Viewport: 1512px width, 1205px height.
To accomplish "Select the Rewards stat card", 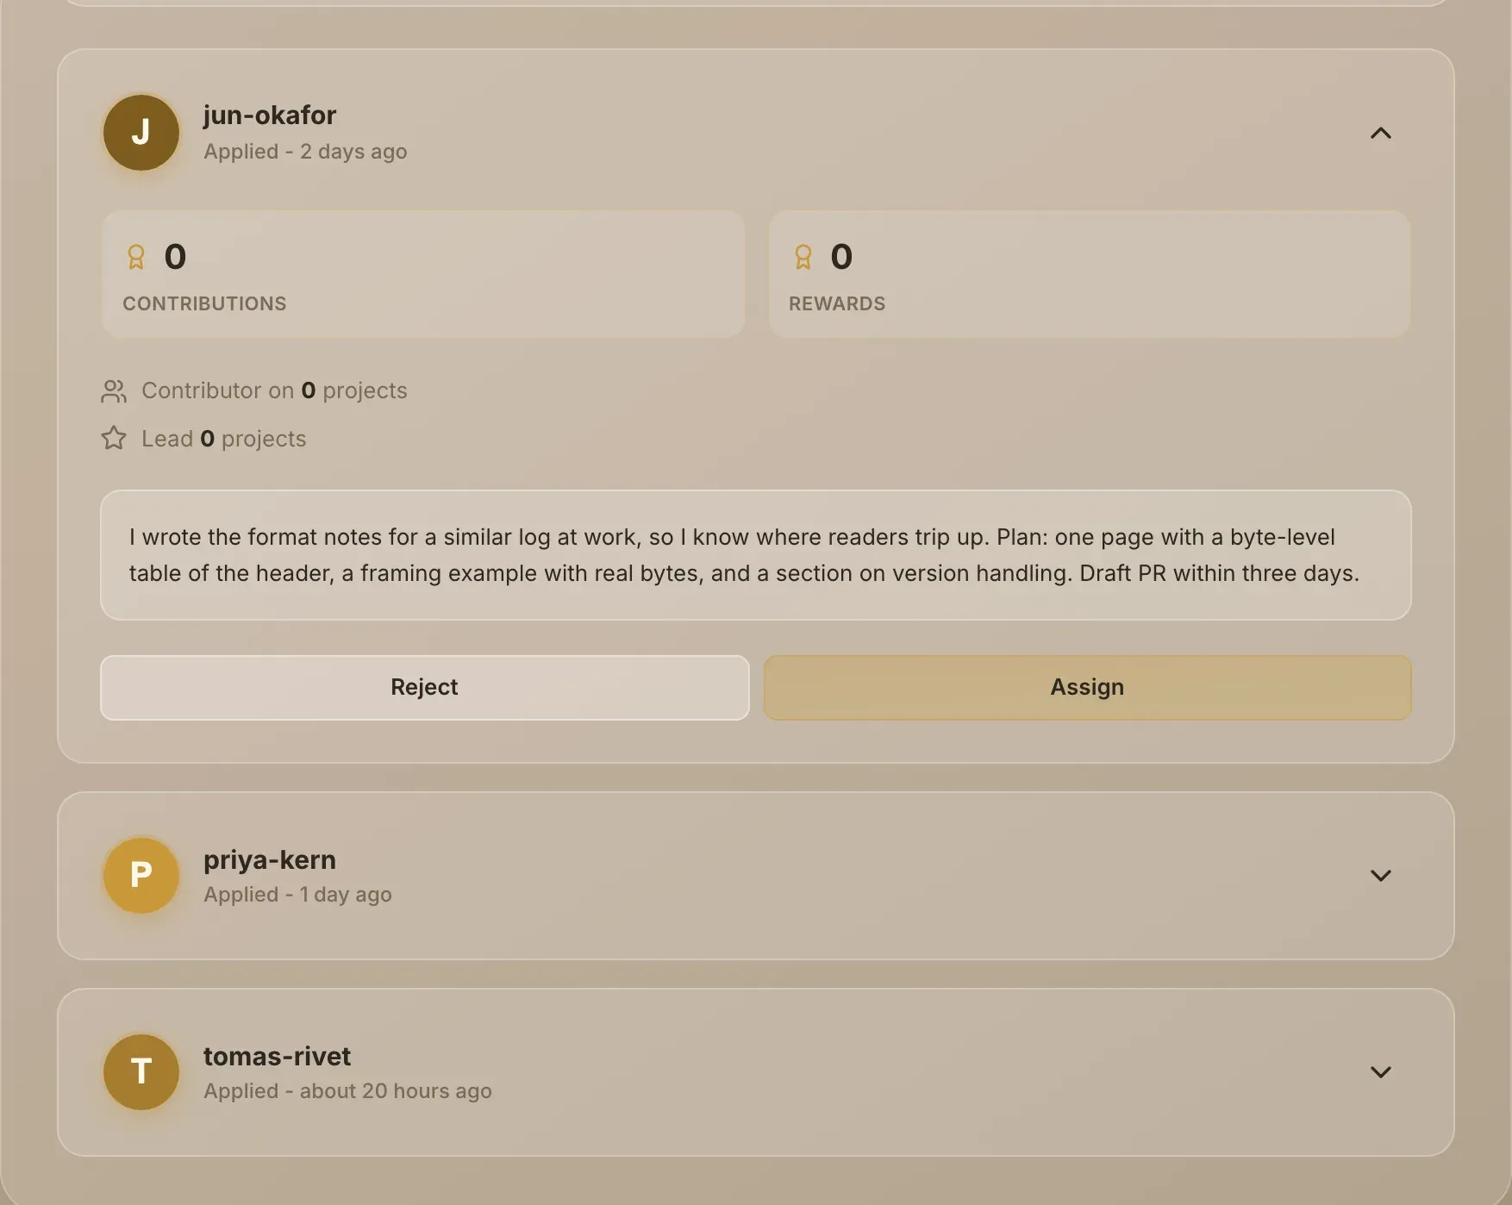I will click(1089, 274).
